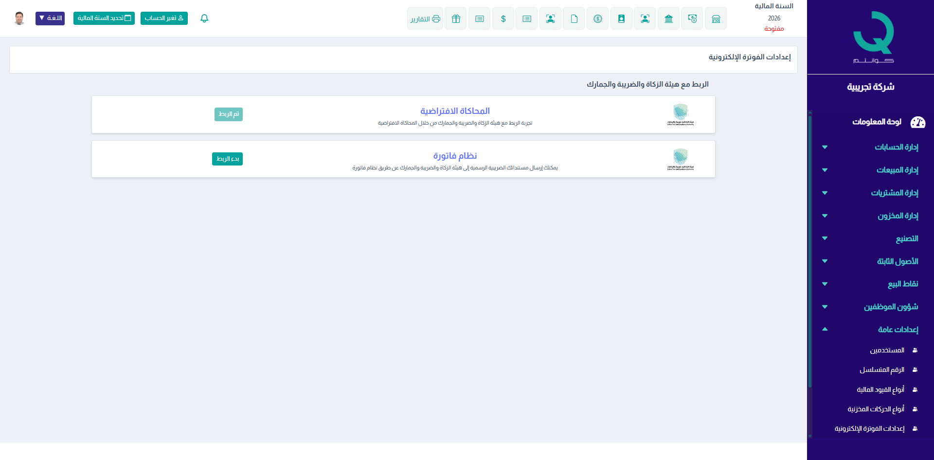Click the contact book icon in toolbar
Viewport: 934px width, 460px height.
[x=621, y=19]
